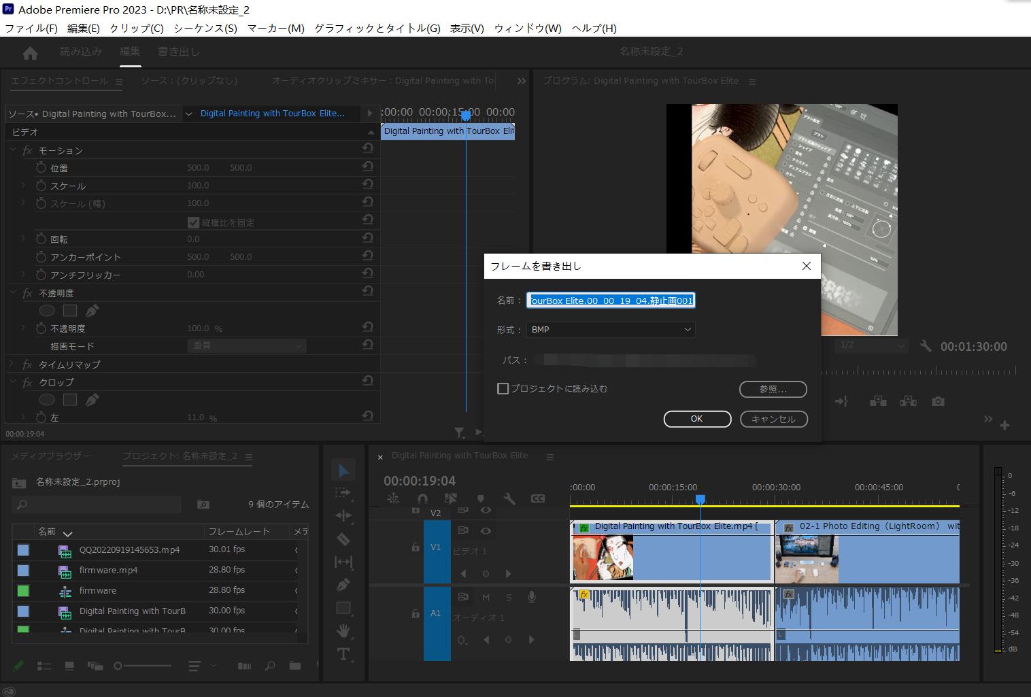1031x697 pixels.
Task: Click the filter icon in Effect Controls
Action: 460,432
